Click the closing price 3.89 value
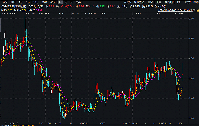Screen dimensions: 199x126 click(x=51, y=7)
